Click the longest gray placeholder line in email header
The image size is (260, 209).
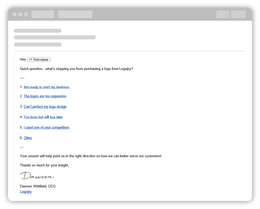[55, 37]
